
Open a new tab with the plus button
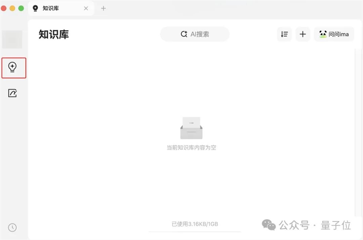tap(103, 8)
